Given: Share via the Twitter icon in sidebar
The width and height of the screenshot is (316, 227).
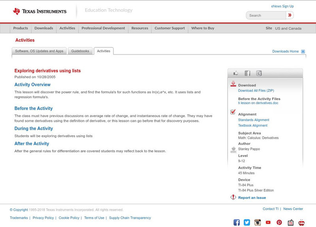Looking at the screenshot, I should [259, 73].
